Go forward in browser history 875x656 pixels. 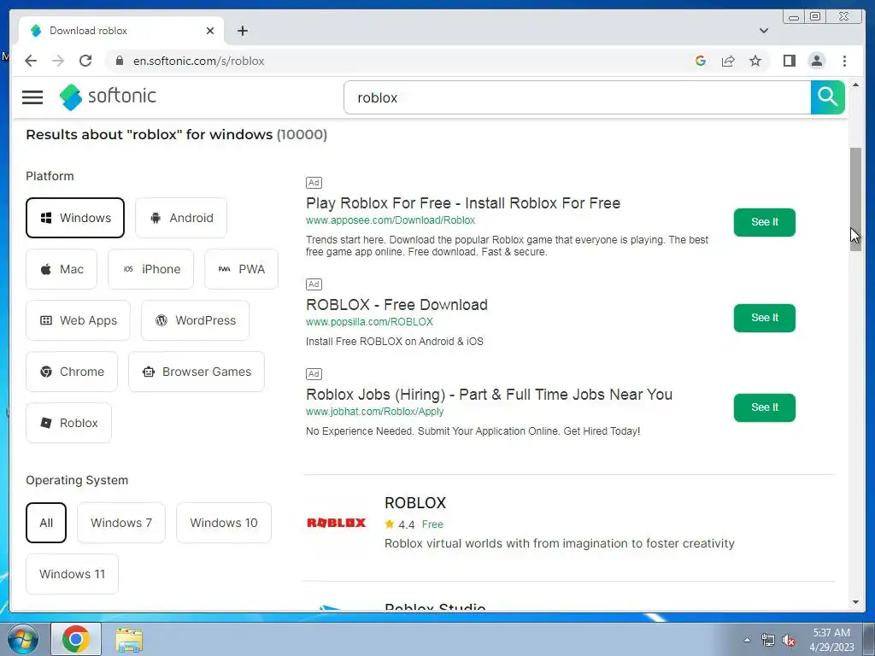pos(58,61)
